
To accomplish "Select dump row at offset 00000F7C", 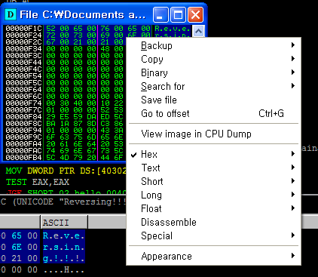I will tap(64, 110).
